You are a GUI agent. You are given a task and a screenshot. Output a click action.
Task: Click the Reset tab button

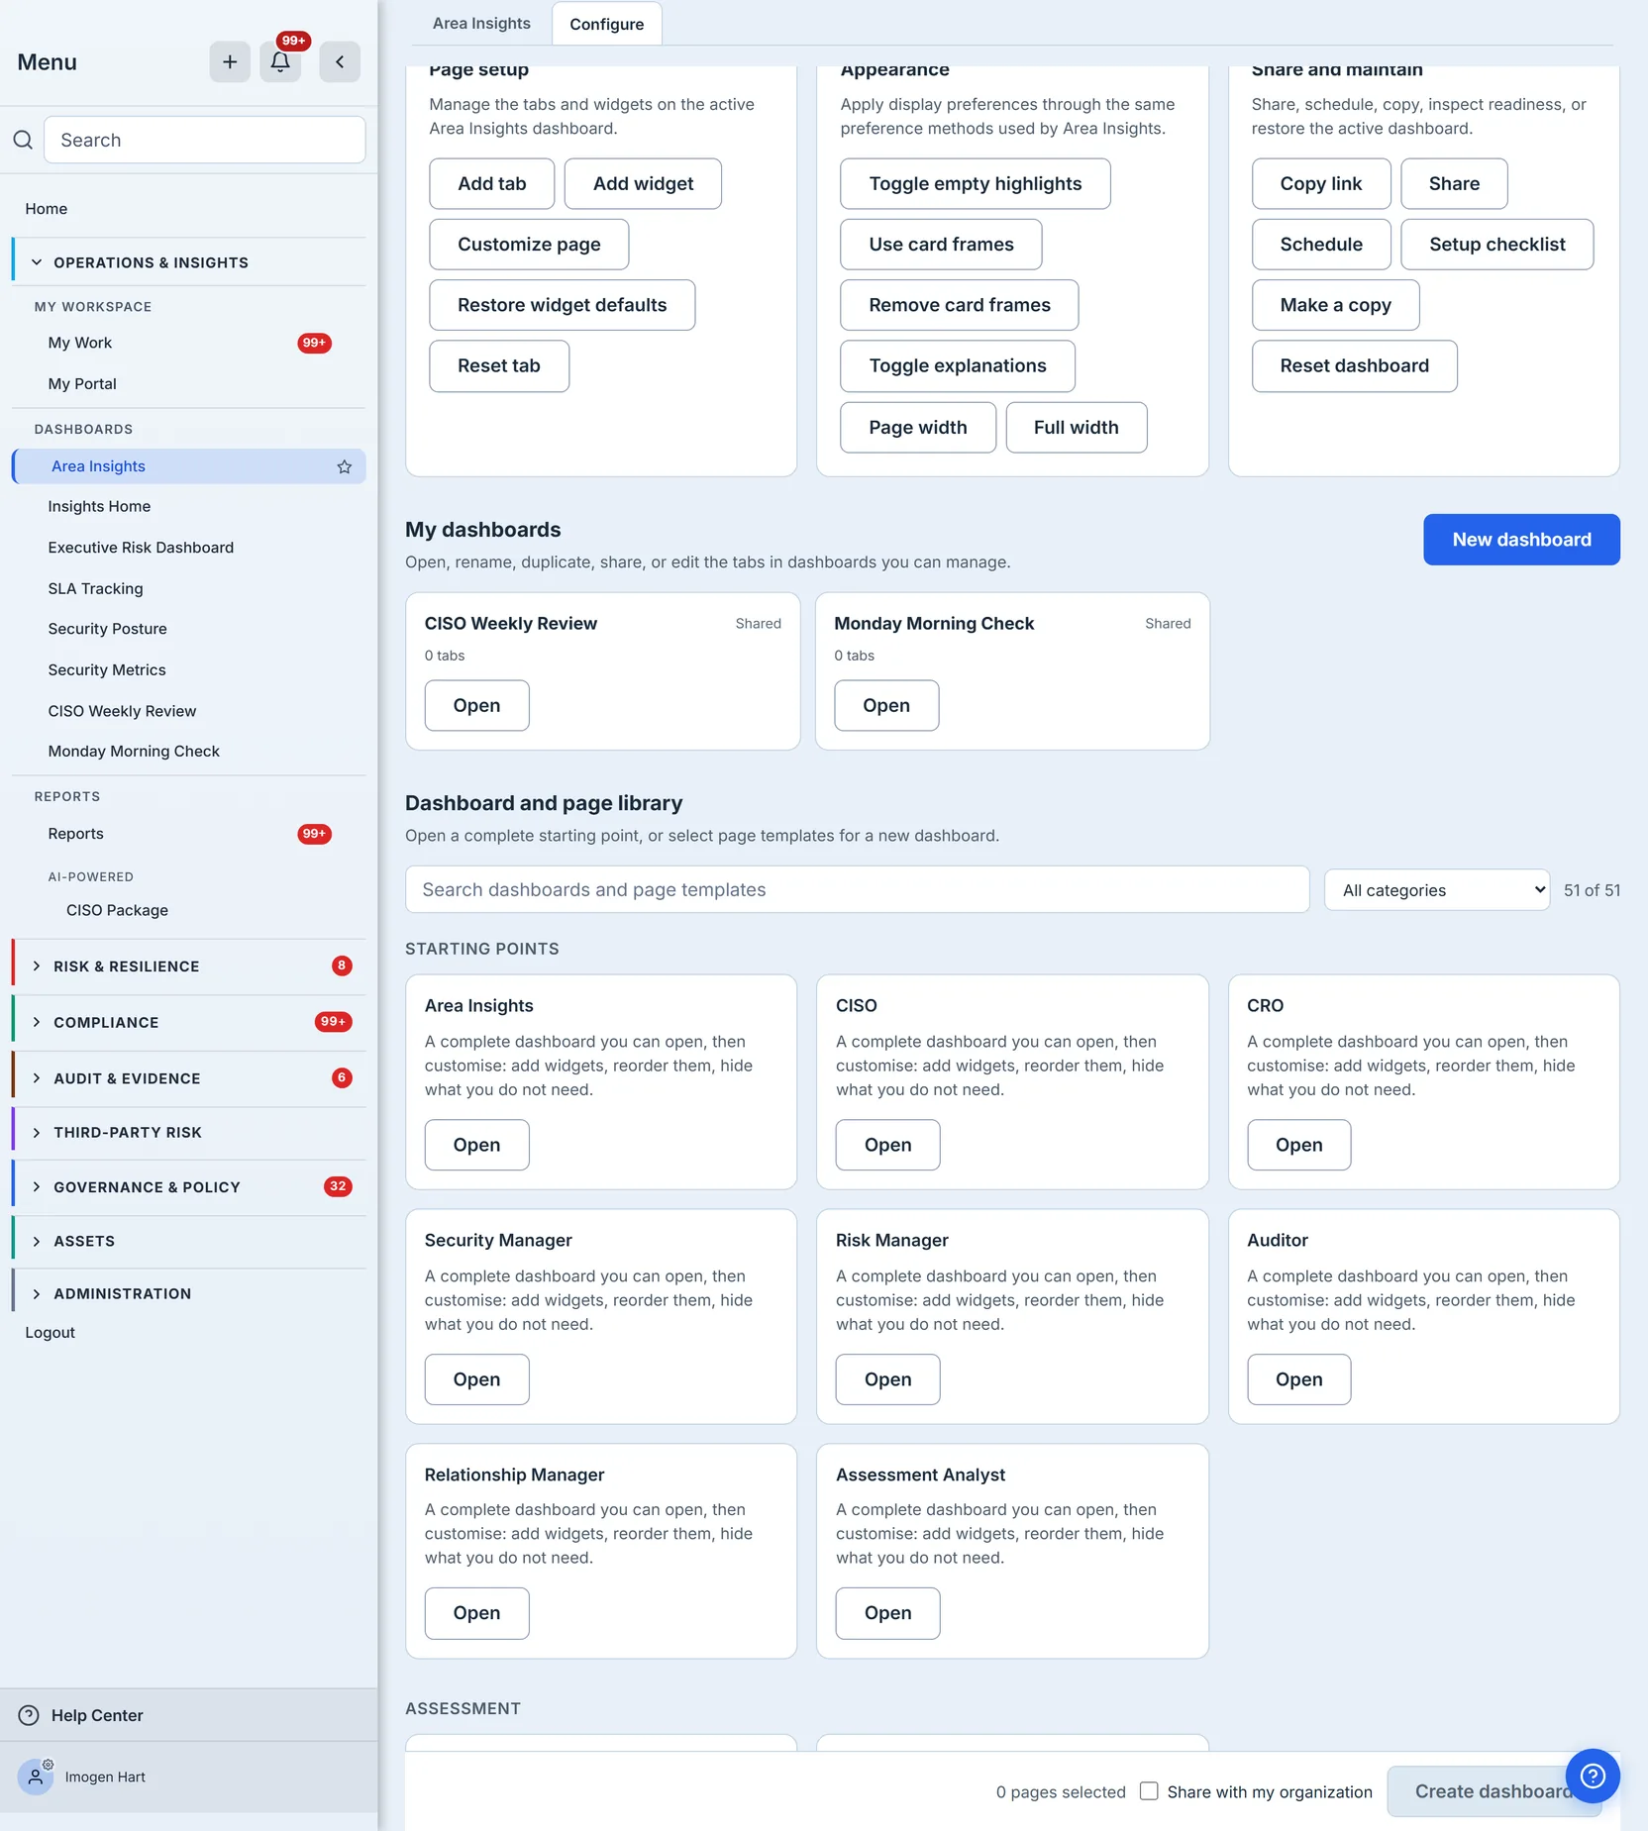click(499, 366)
